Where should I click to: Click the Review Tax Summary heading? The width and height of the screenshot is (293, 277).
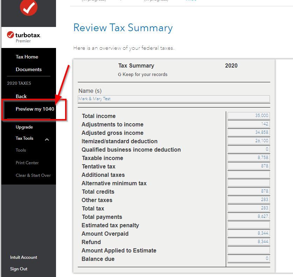pyautogui.click(x=123, y=28)
